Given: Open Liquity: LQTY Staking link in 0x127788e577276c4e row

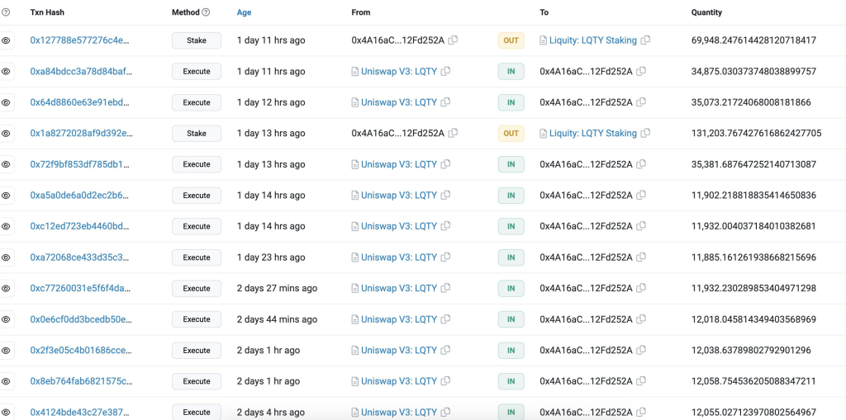Looking at the screenshot, I should tap(593, 40).
